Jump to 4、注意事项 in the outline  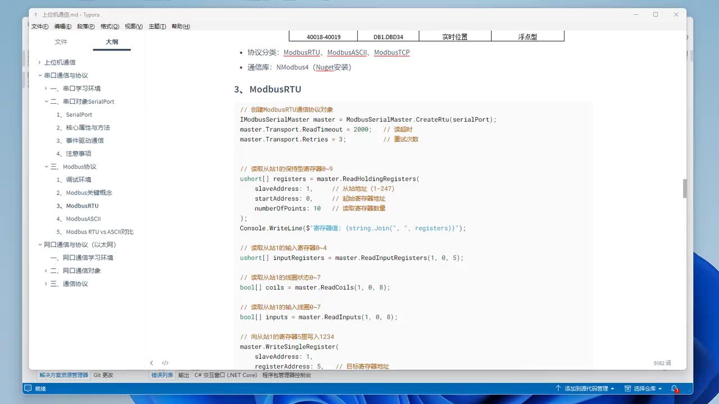click(x=74, y=154)
